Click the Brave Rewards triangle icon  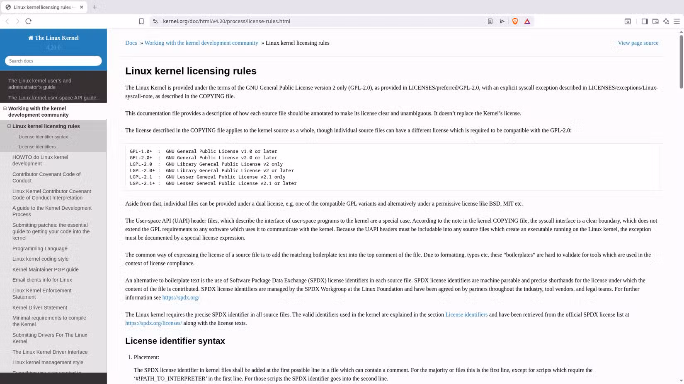click(527, 21)
